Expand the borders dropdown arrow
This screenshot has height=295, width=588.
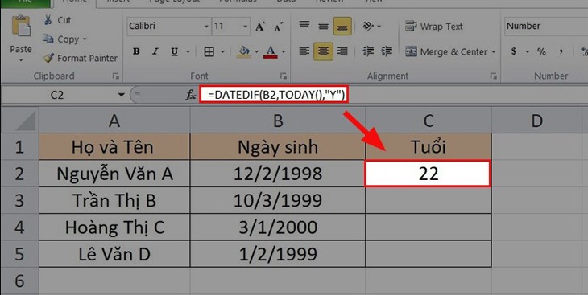pos(223,51)
